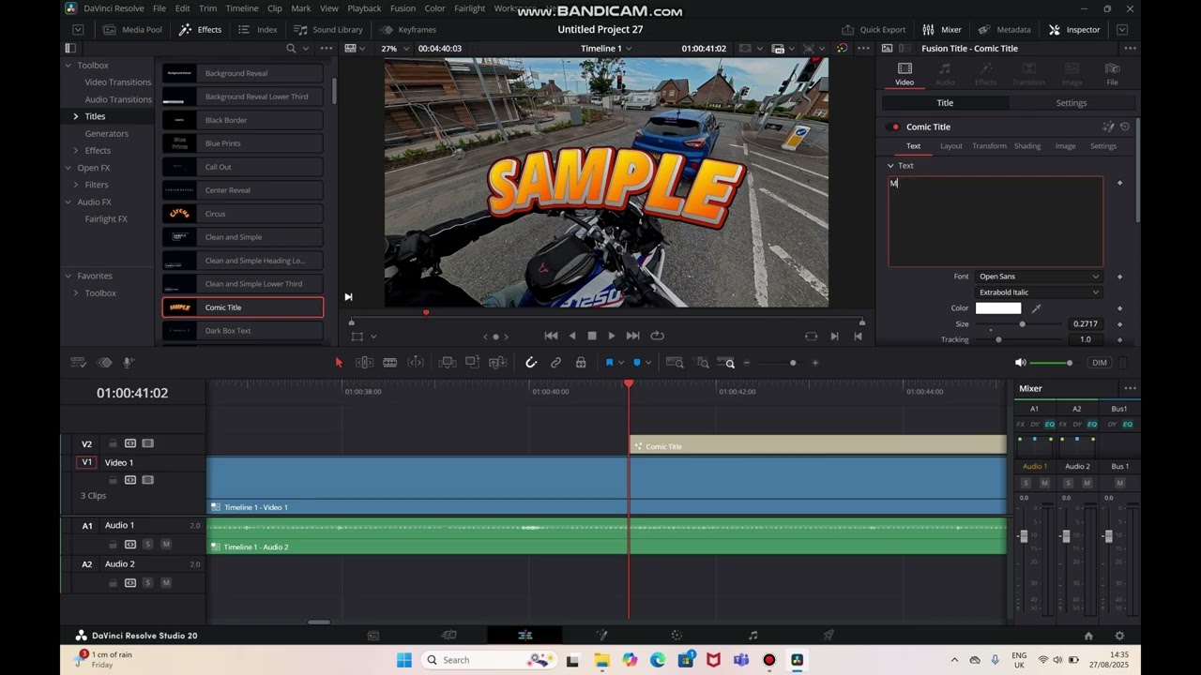The height and width of the screenshot is (675, 1201).
Task: Open the Keyframes panel button
Action: pos(407,29)
